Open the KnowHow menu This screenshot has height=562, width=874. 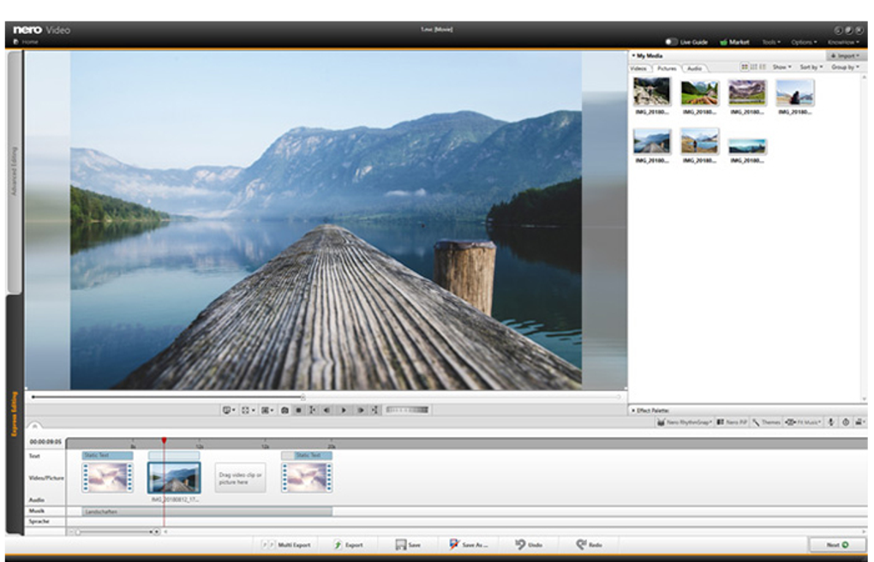coord(843,42)
